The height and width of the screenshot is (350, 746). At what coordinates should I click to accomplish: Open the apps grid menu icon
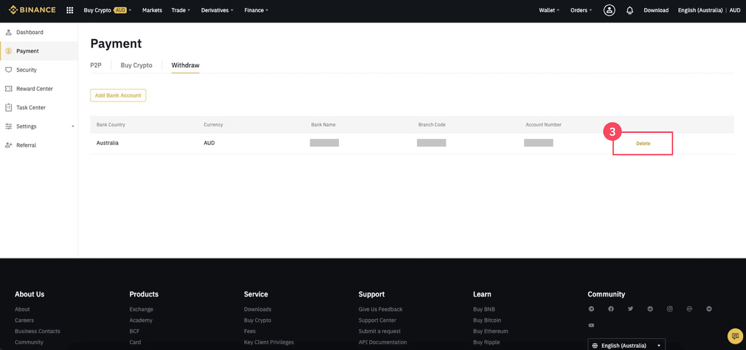click(x=70, y=10)
